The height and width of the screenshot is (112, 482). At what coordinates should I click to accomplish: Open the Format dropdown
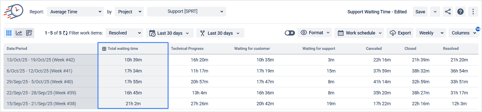315,33
